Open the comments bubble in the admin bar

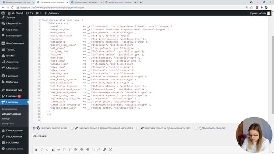tap(38, 13)
